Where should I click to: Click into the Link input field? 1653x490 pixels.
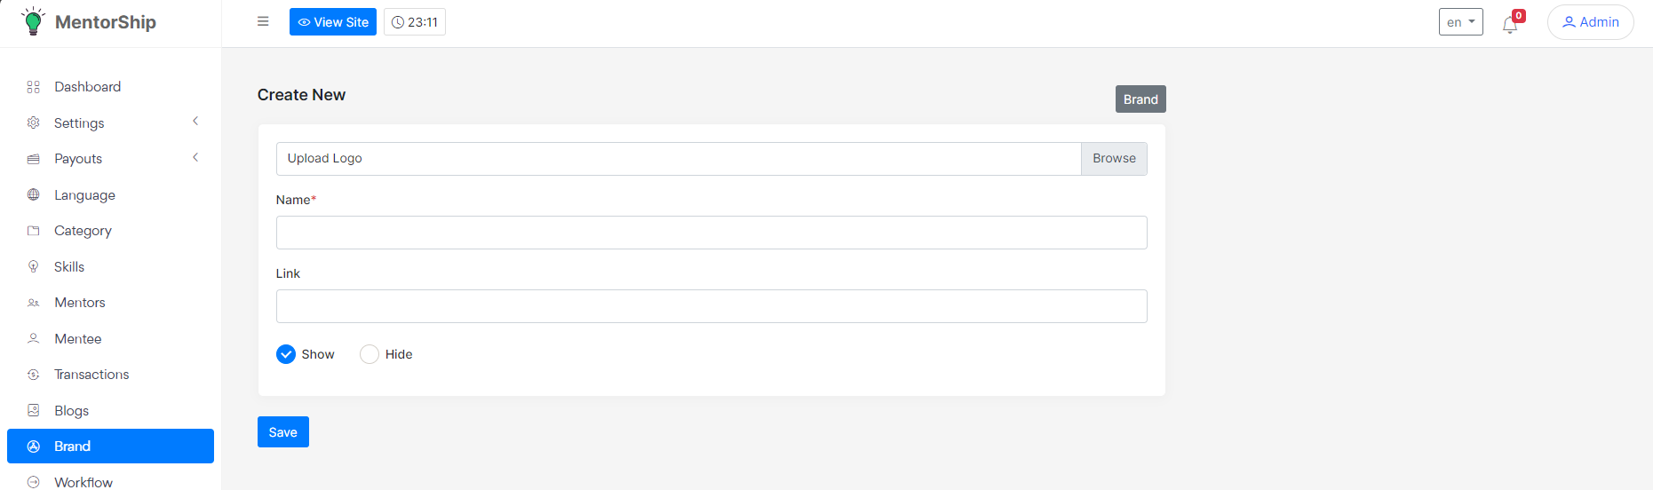[711, 306]
